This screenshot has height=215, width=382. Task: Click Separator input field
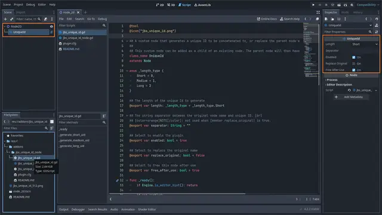pyautogui.click(x=365, y=51)
